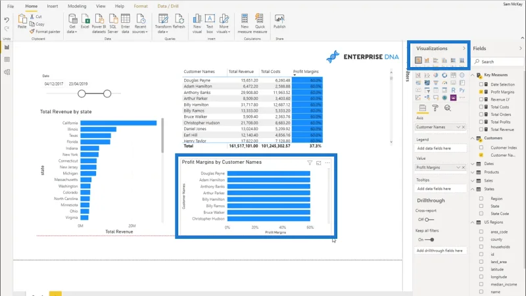Viewport: 526px width, 296px height.
Task: Click the Search box in Fields pane
Action: [498, 62]
